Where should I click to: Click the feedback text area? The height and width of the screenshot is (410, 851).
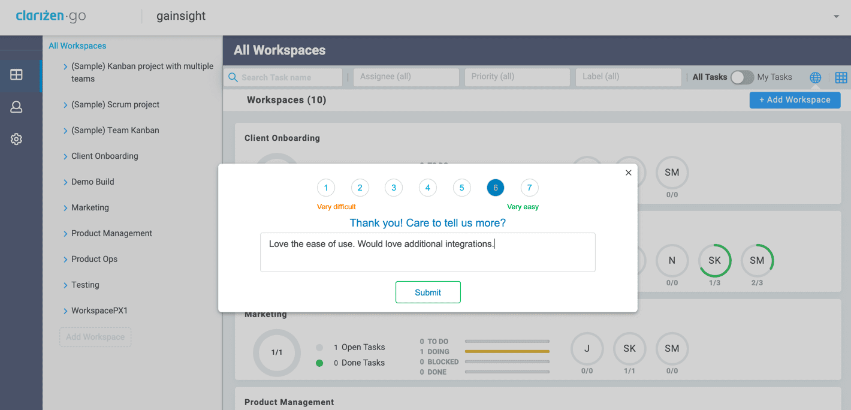427,252
